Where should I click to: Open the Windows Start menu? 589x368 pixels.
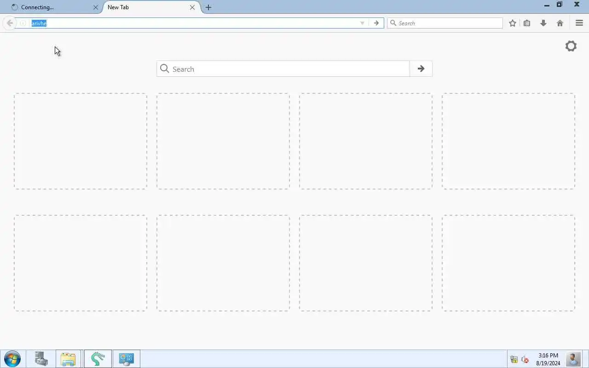coord(12,359)
